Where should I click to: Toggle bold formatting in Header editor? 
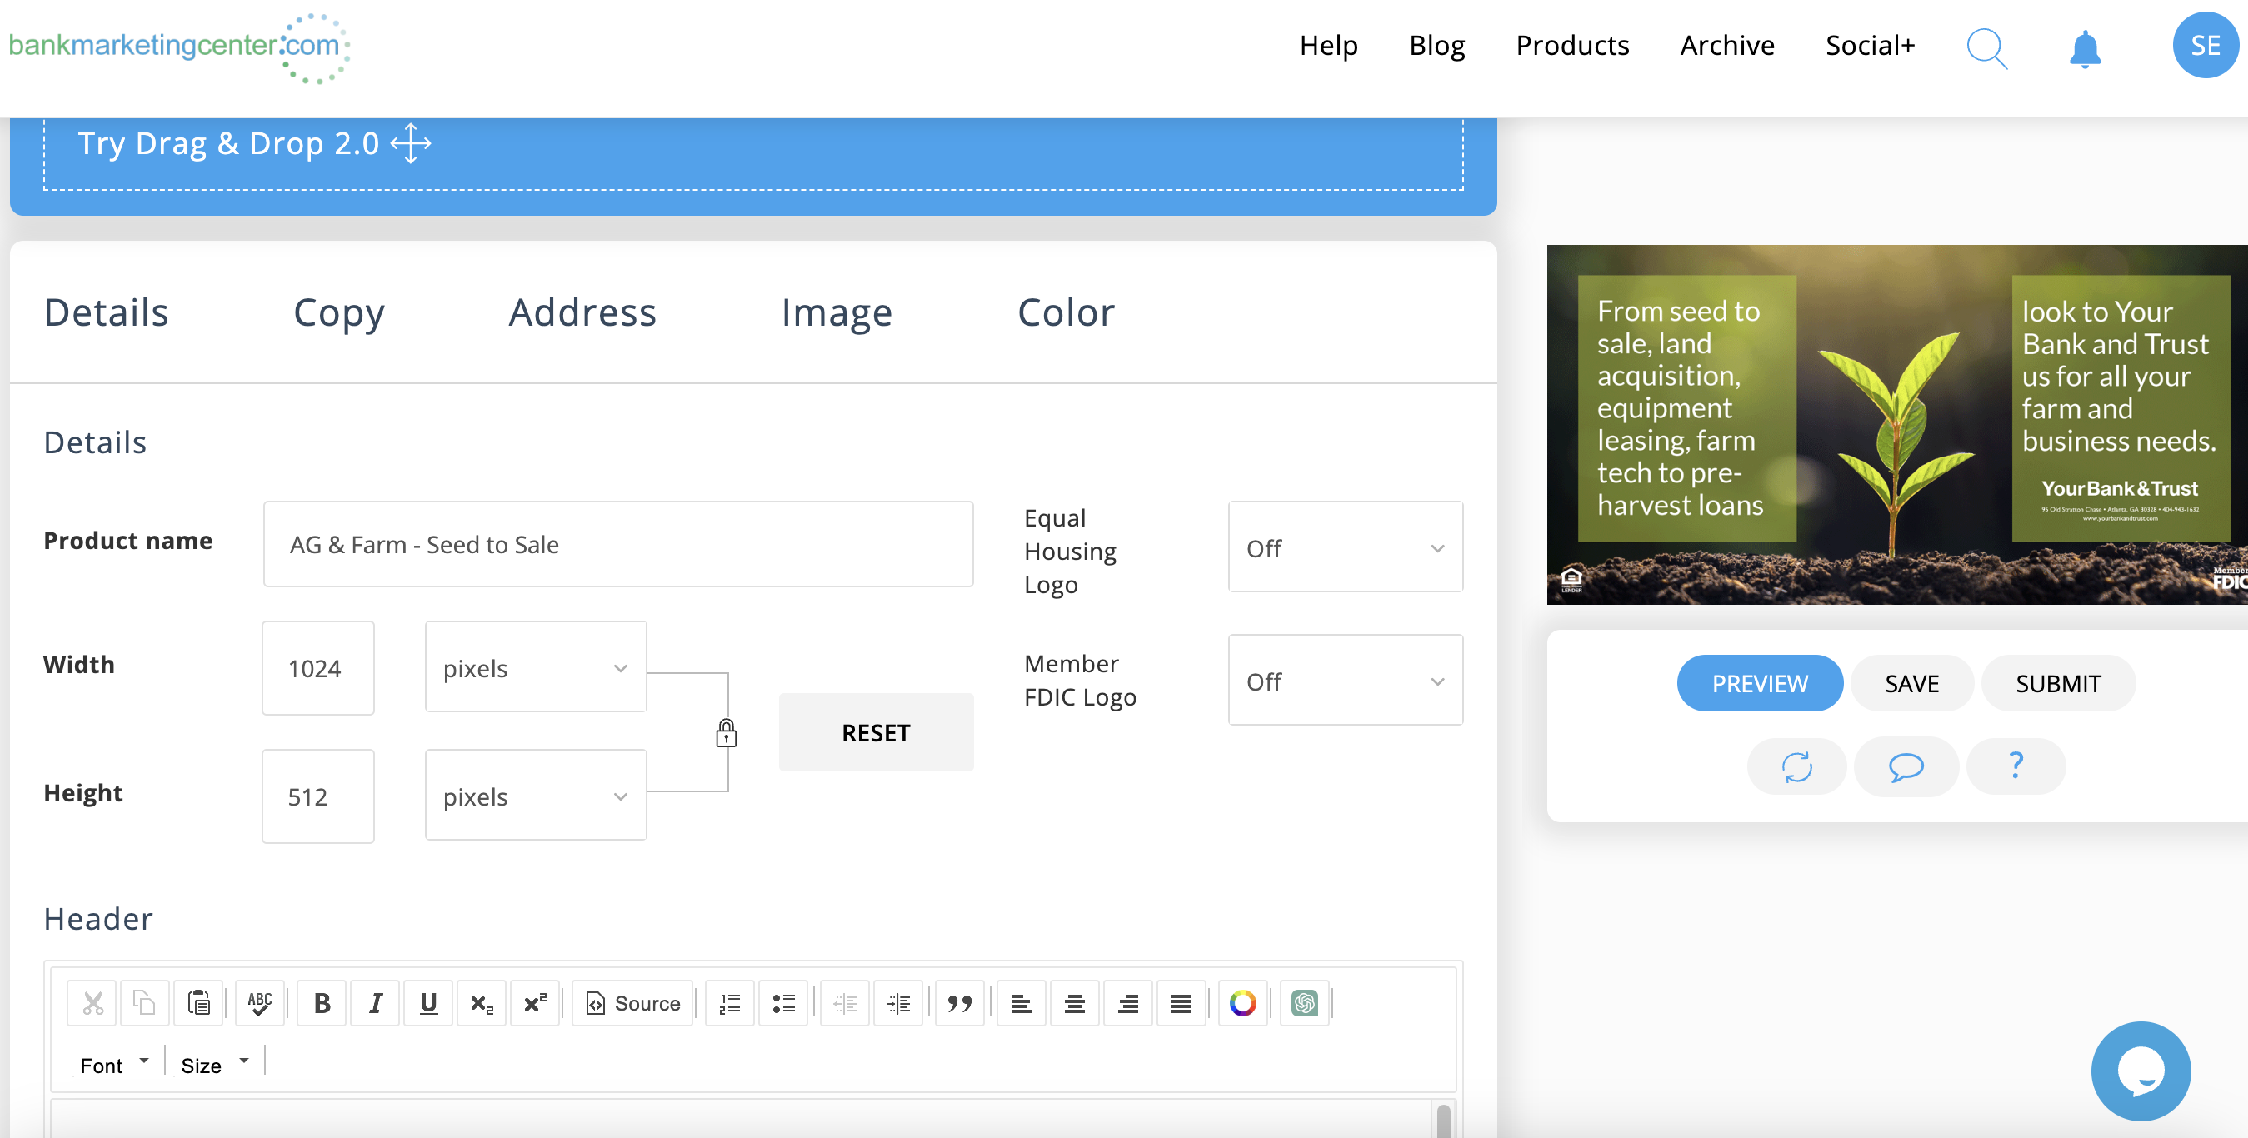point(321,1004)
